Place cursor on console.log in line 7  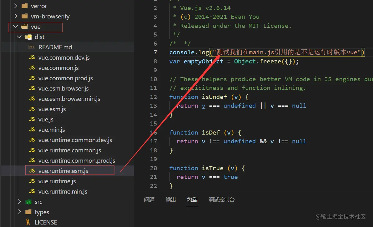pyautogui.click(x=189, y=52)
